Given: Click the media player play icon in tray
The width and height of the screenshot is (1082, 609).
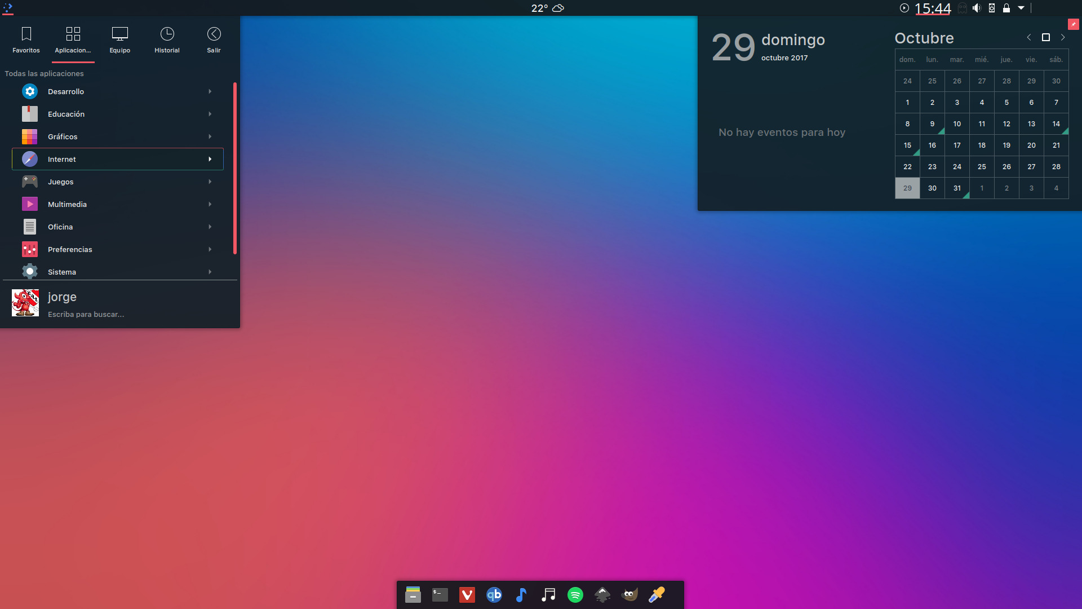Looking at the screenshot, I should [904, 8].
